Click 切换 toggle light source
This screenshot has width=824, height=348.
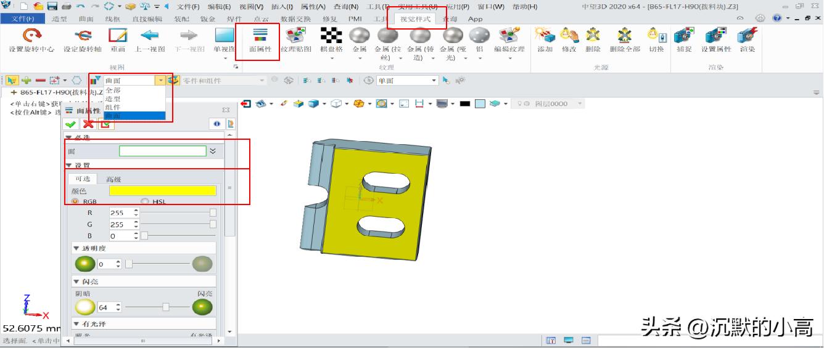(656, 41)
